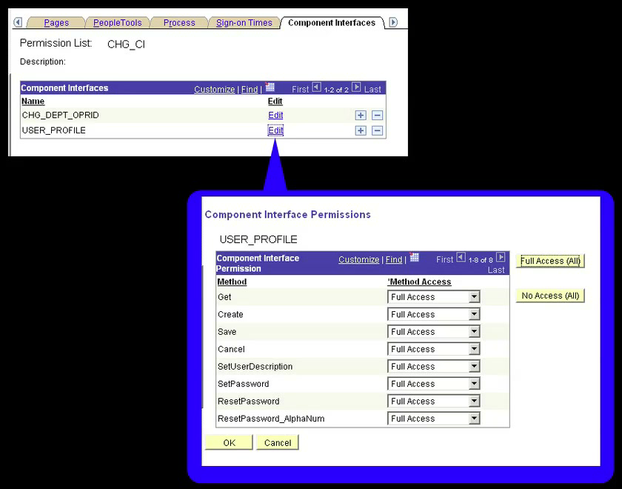Open Method Access dropdown for SetUserDescription
Screen dimensions: 622x489
[434, 366]
